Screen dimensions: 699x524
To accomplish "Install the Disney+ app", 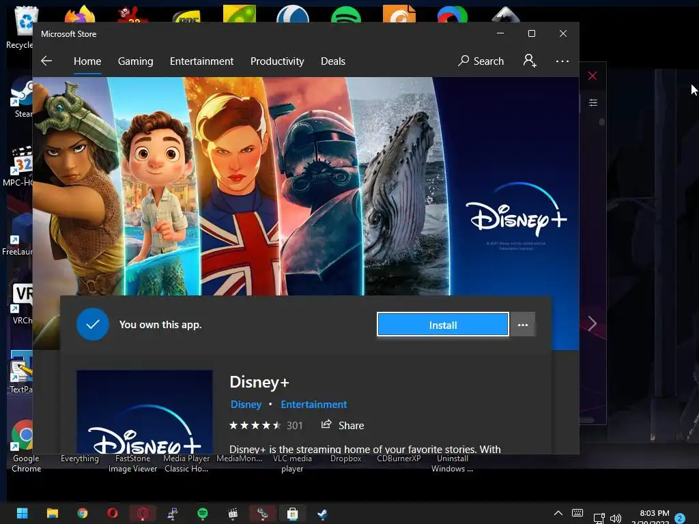I will coord(442,325).
